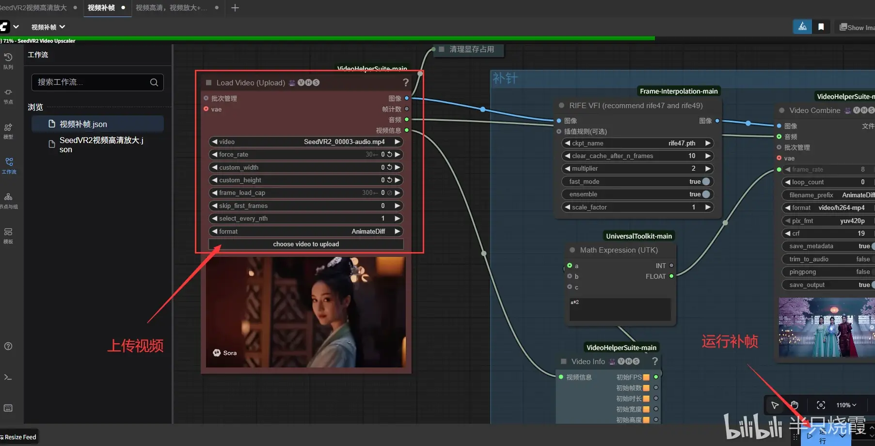Toggle ensemble in the RIFE VFI node

click(706, 194)
